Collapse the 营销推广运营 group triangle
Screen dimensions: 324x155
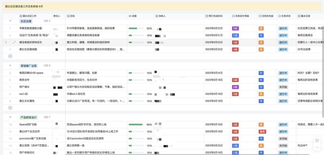tap(10, 66)
